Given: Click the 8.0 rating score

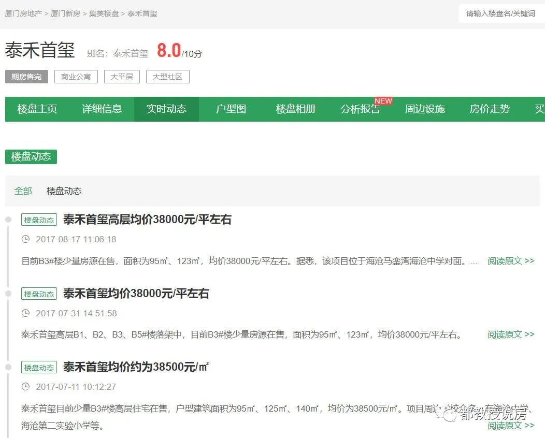Looking at the screenshot, I should click(x=168, y=50).
